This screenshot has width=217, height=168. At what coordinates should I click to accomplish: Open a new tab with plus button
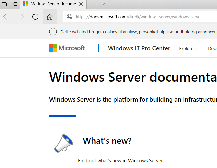click(92, 4)
